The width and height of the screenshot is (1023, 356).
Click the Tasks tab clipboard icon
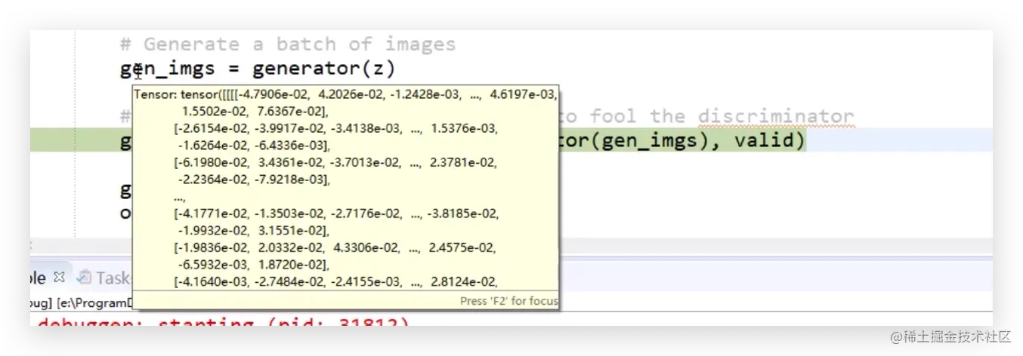(84, 278)
